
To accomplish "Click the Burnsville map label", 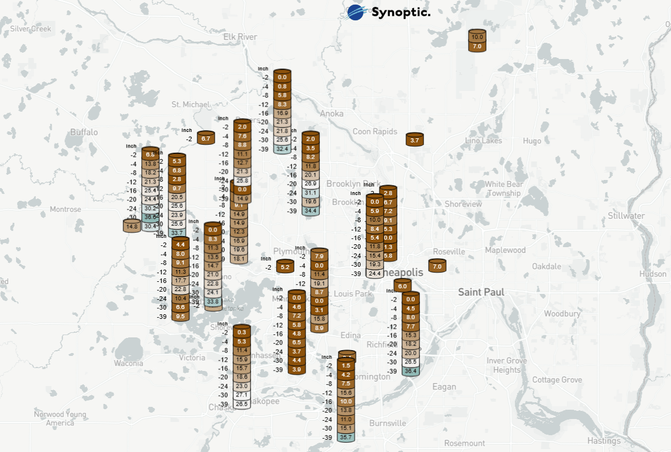I will tap(388, 423).
